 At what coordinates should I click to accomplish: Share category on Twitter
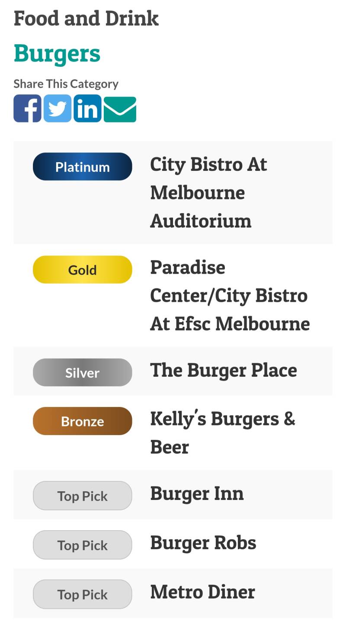coord(58,109)
